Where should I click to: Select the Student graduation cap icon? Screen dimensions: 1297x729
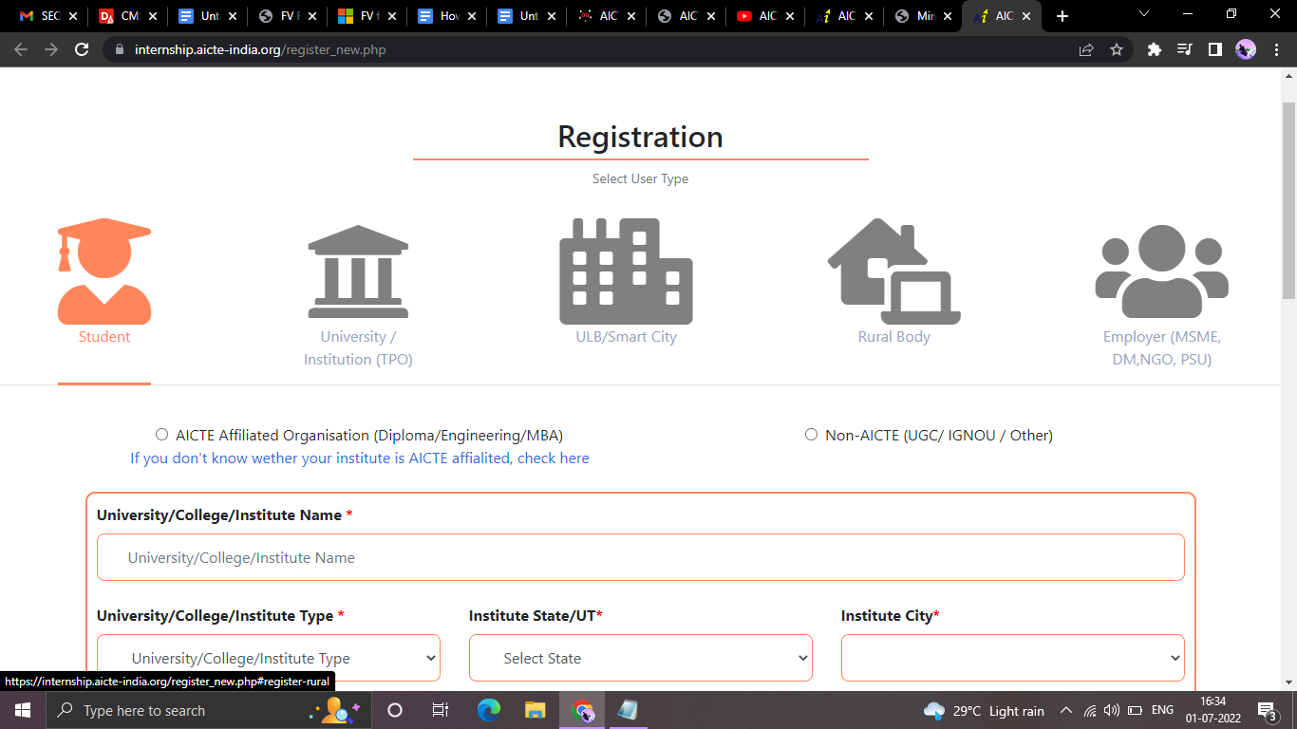[x=104, y=272]
